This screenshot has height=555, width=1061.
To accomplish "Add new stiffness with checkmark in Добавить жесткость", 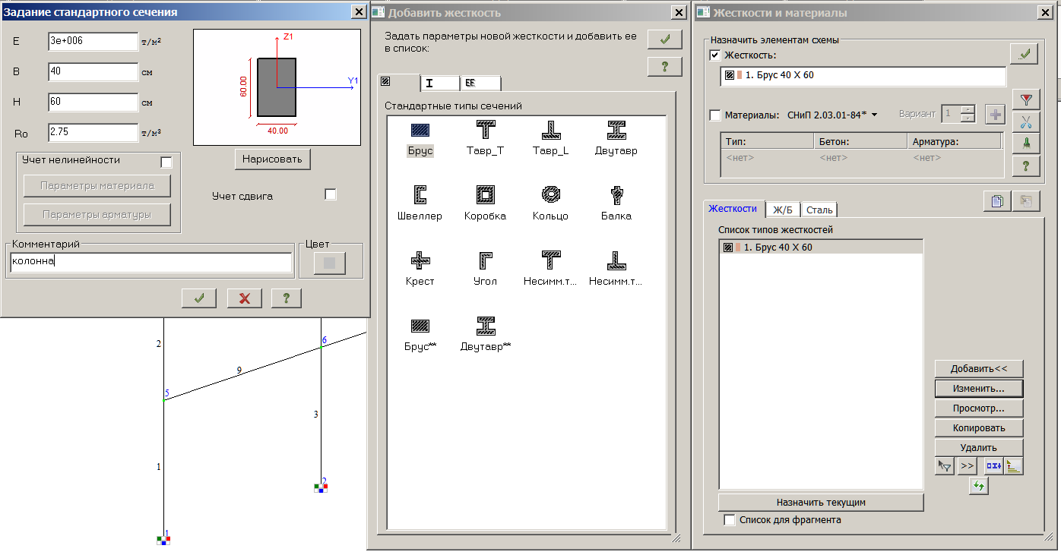I will pyautogui.click(x=665, y=39).
